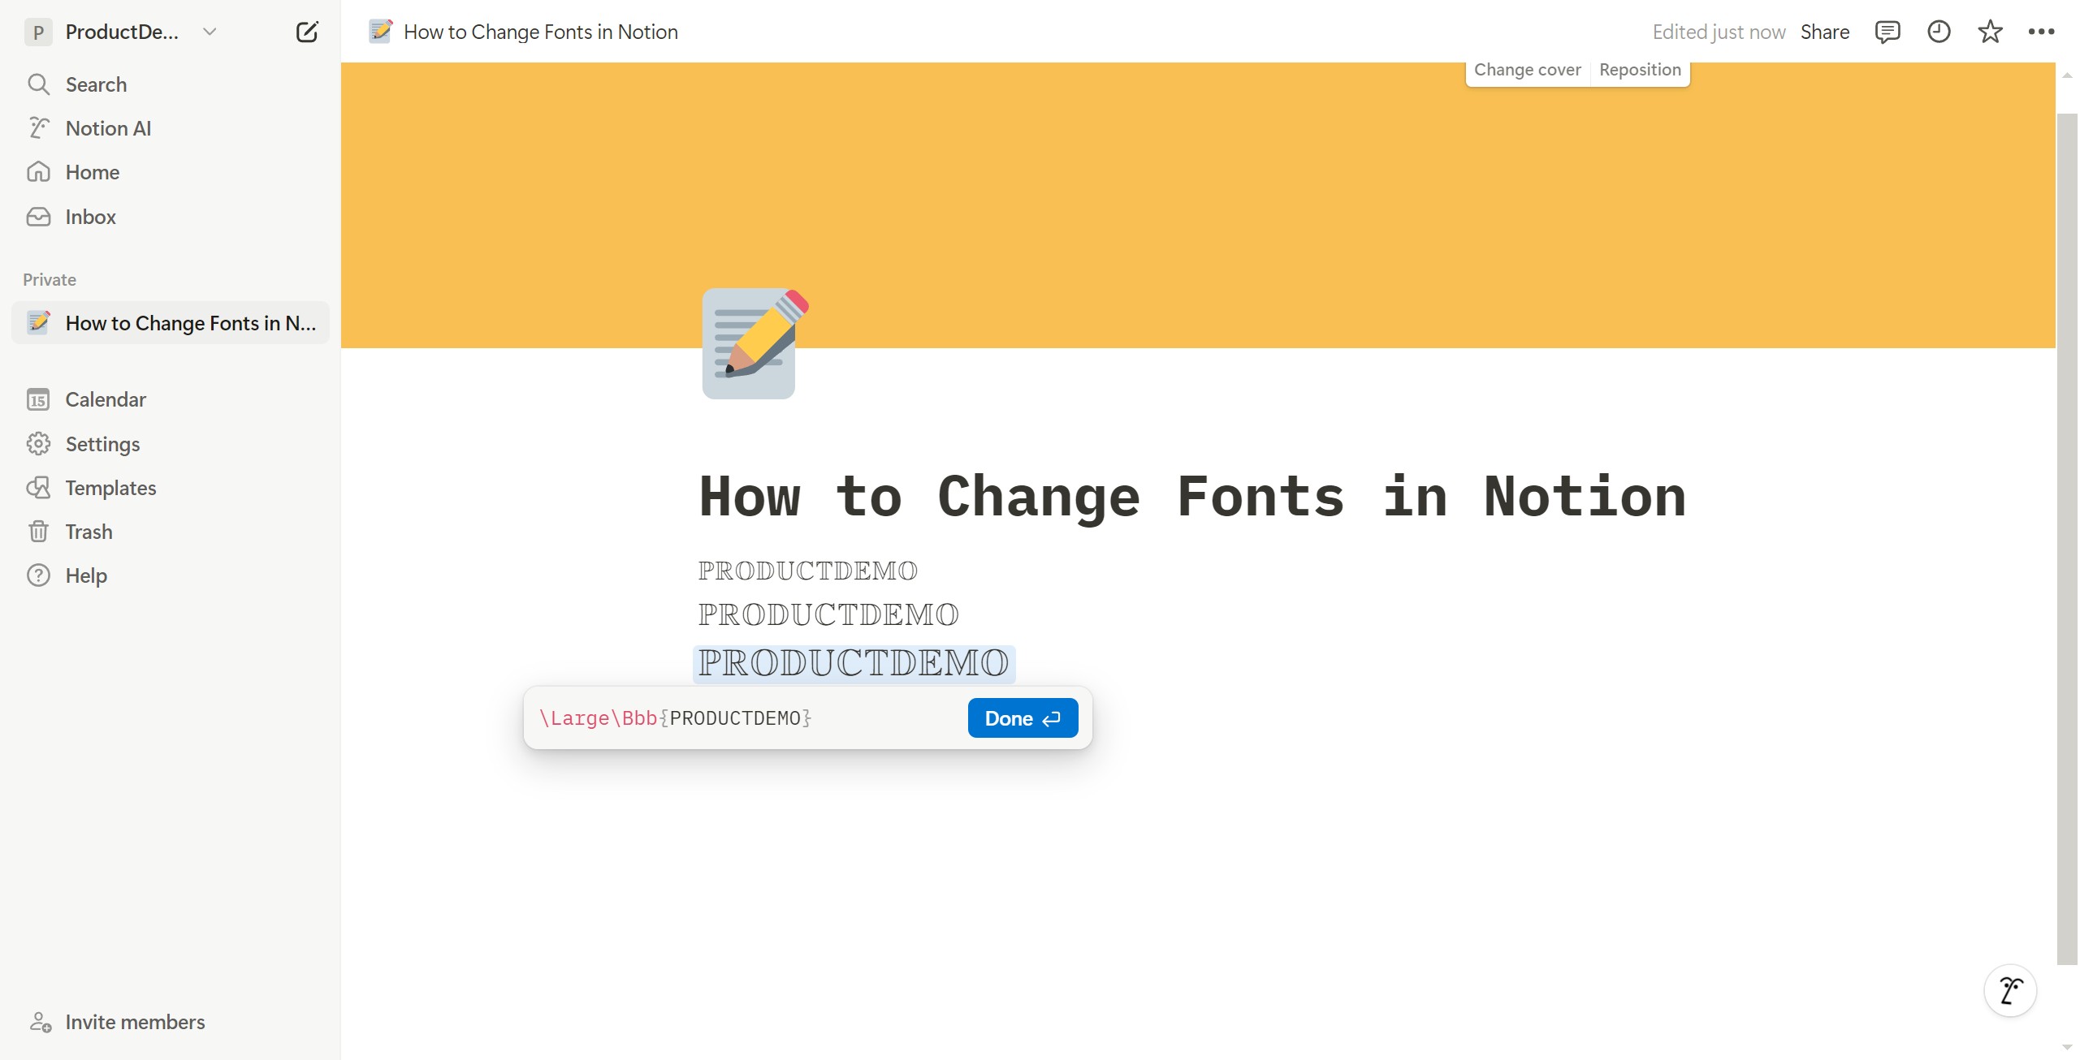
Task: Click the first PRODUCTDEMO equation
Action: pyautogui.click(x=808, y=571)
